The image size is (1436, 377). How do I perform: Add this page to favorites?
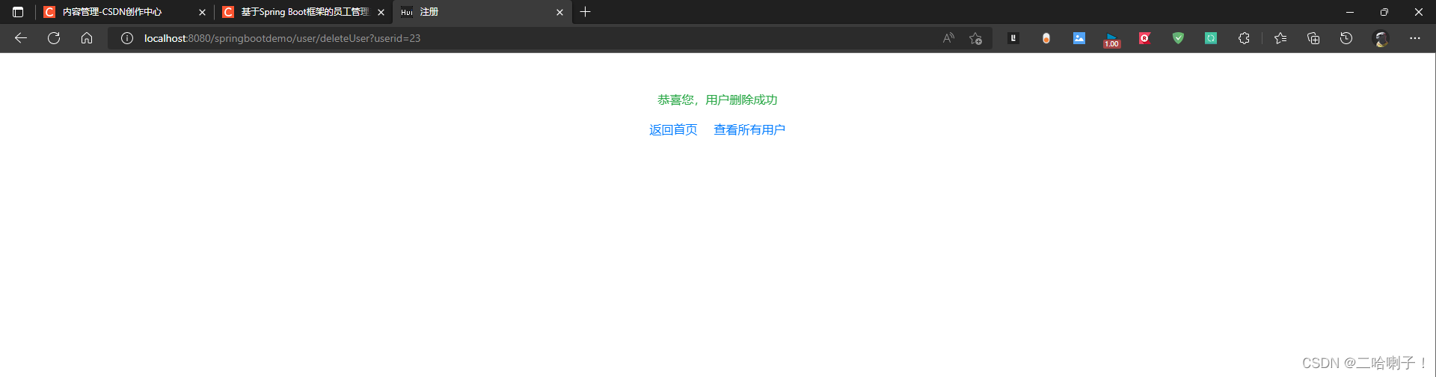[x=975, y=38]
